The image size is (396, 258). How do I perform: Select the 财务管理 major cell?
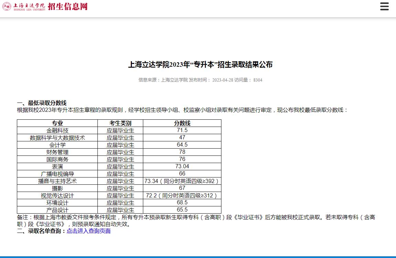tap(57, 152)
